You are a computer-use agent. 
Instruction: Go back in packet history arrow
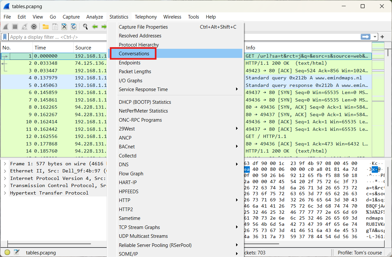point(95,27)
